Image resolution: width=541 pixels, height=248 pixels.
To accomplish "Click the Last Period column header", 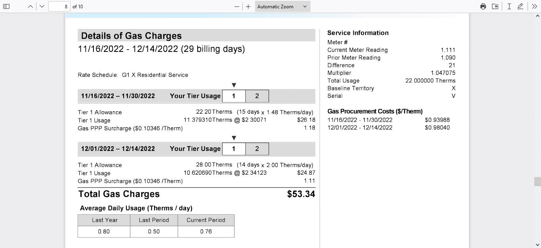I will click(154, 220).
